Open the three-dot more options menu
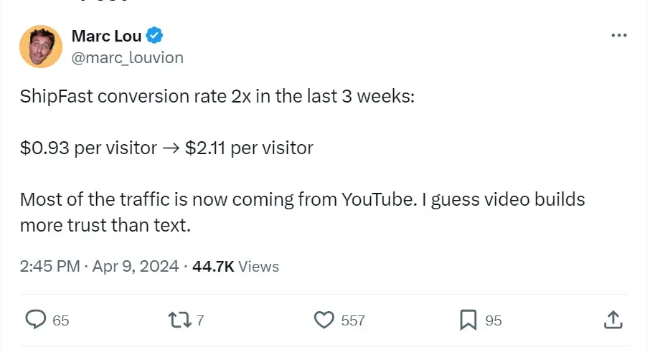The image size is (650, 352). click(618, 36)
